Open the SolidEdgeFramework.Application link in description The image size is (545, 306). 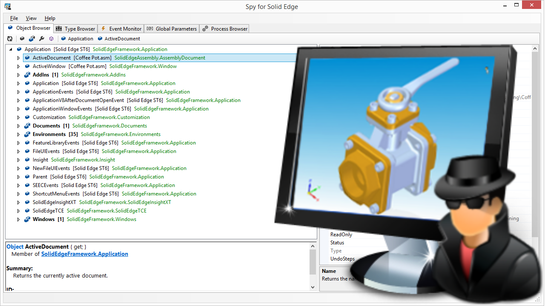85,254
